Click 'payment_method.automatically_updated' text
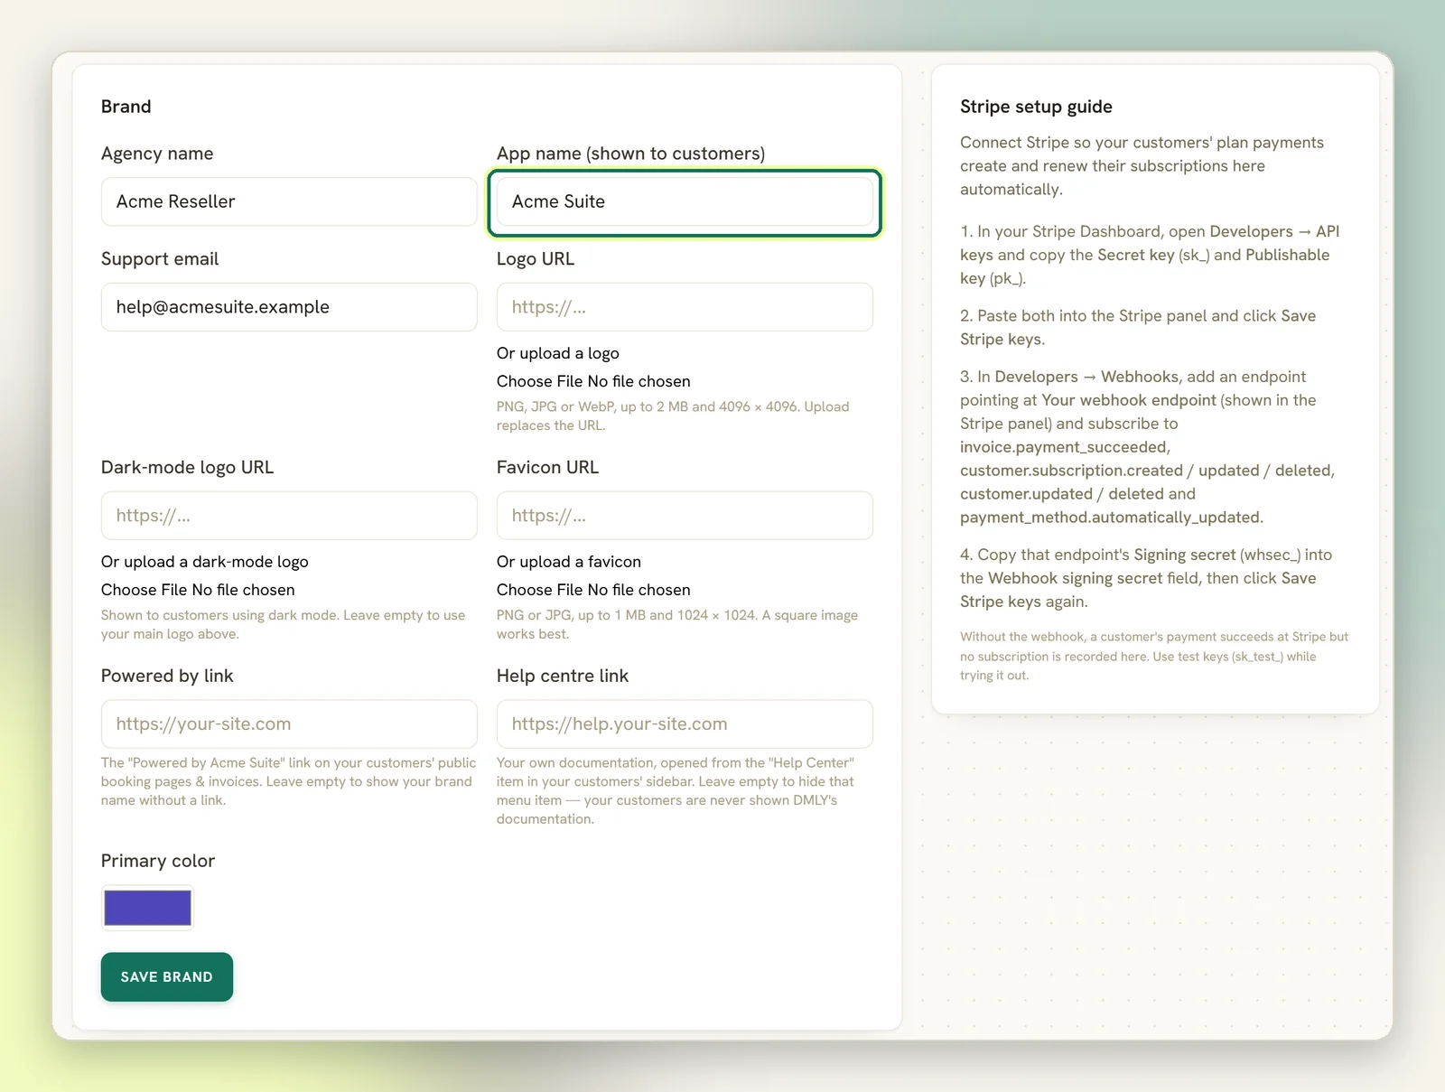 1110,518
